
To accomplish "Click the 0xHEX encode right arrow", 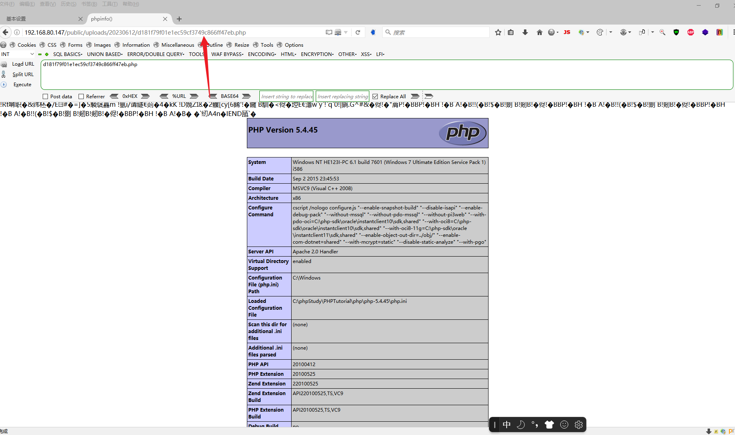I will tap(145, 96).
